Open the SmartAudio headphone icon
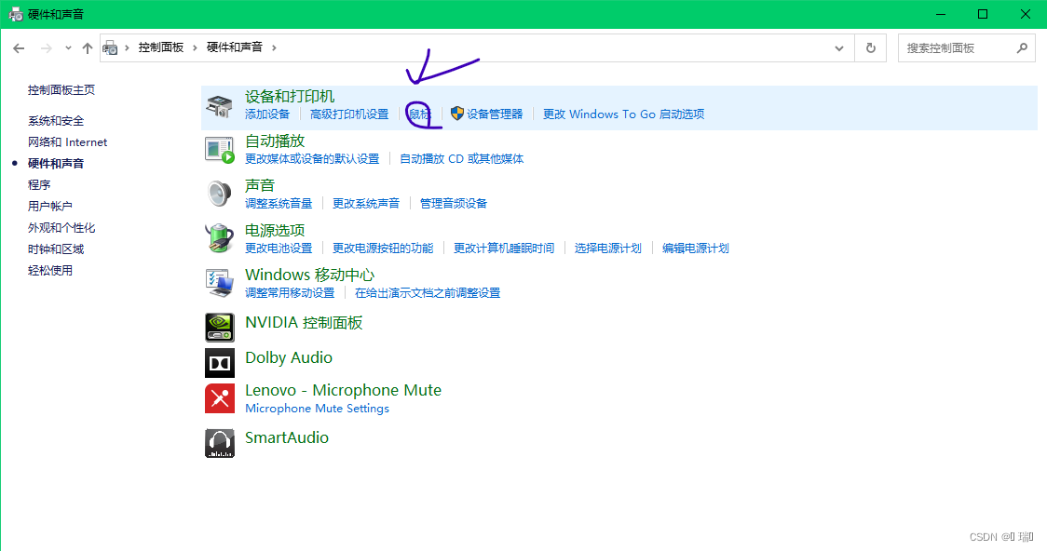The width and height of the screenshot is (1047, 551). pos(220,443)
